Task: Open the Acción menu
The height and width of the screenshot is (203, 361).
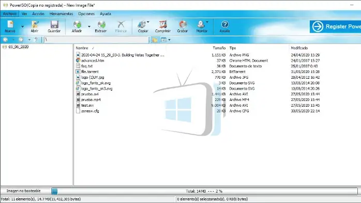Action: point(38,14)
